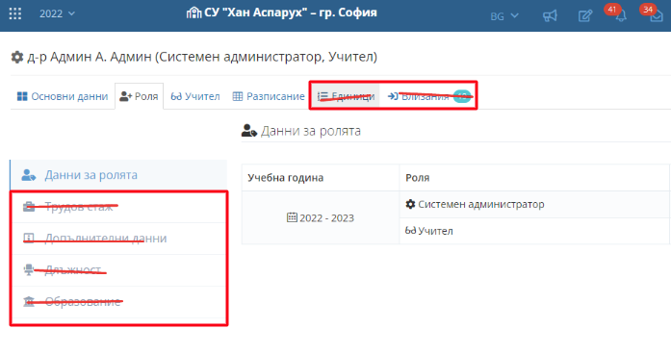Open announcements megaphone icon
This screenshot has width=671, height=354.
tap(550, 16)
